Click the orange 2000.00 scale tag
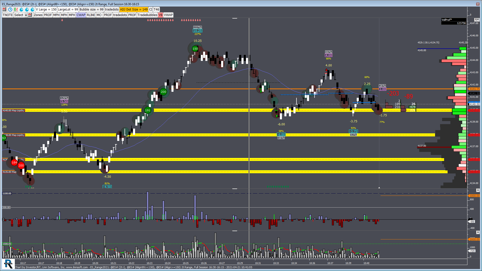Viewport: 482px width, 271px height. click(474, 239)
